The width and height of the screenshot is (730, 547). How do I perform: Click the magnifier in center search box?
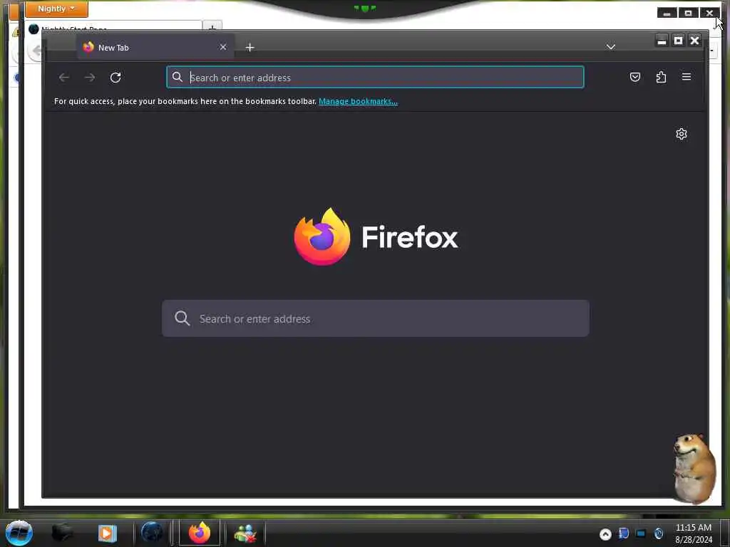point(182,318)
